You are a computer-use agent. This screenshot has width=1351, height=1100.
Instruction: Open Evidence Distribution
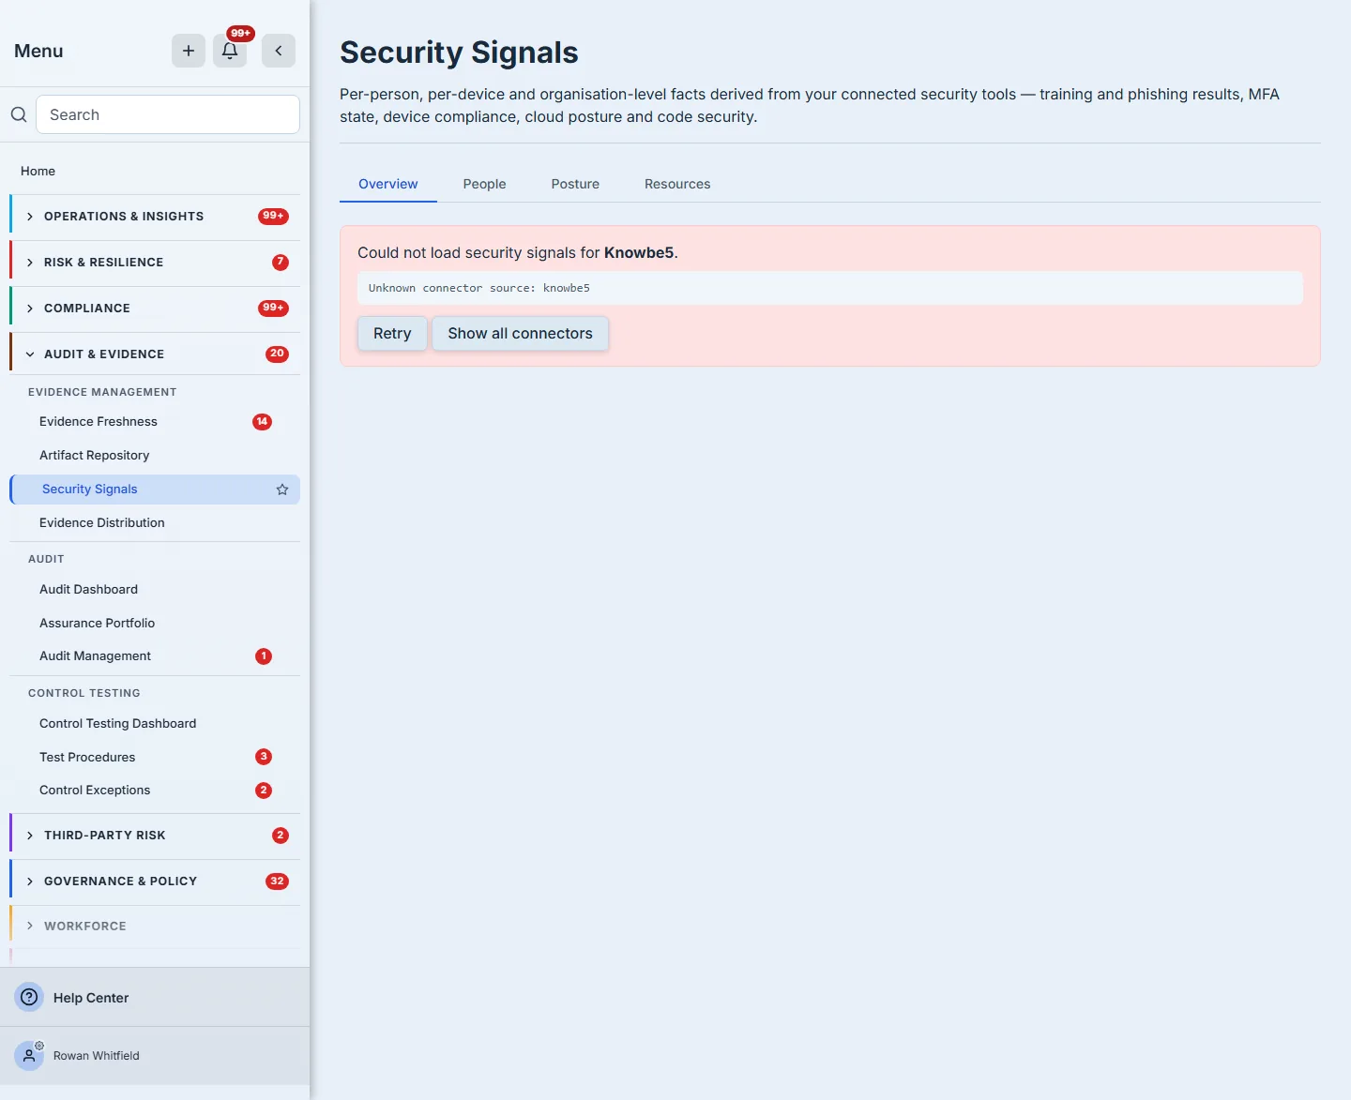coord(155,523)
